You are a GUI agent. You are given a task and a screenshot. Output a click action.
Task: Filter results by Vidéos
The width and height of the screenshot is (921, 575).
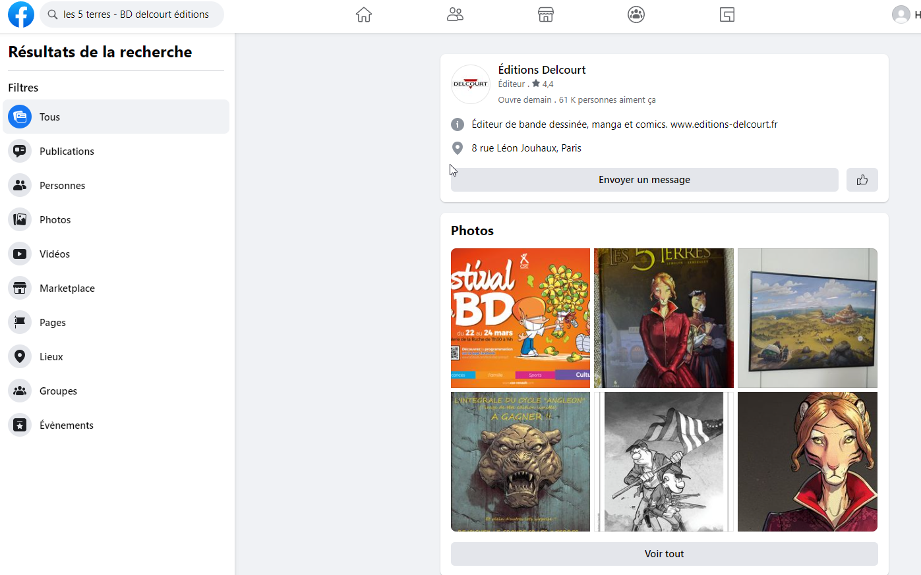[x=116, y=254]
